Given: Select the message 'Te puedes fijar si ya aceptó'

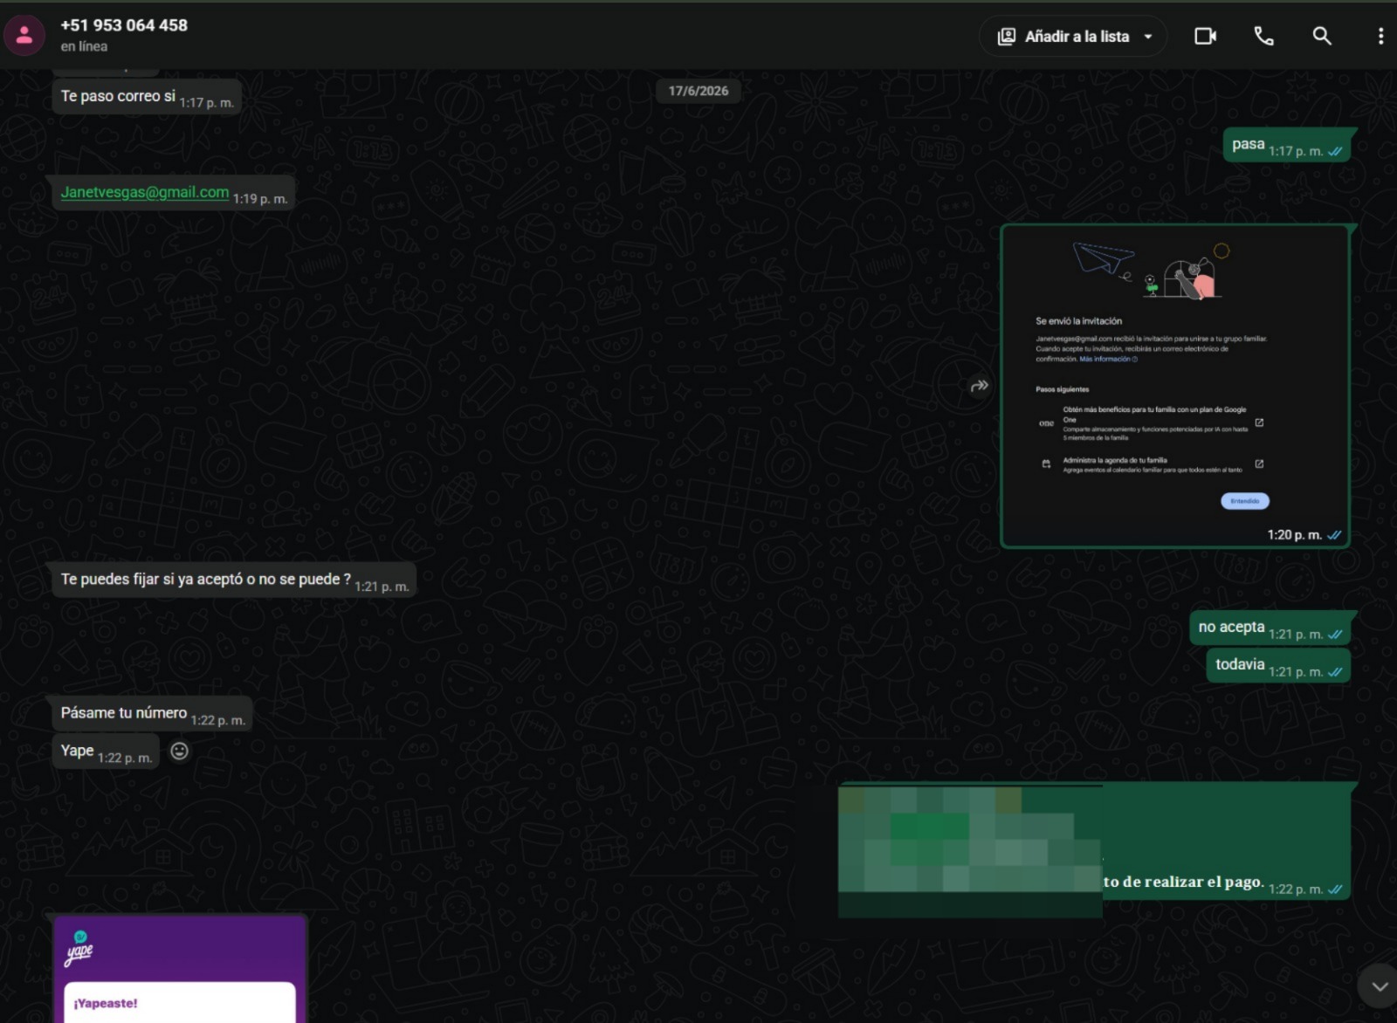Looking at the screenshot, I should click(x=234, y=580).
